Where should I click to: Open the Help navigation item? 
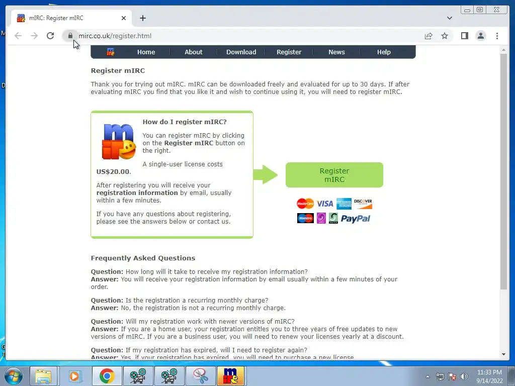(x=384, y=52)
